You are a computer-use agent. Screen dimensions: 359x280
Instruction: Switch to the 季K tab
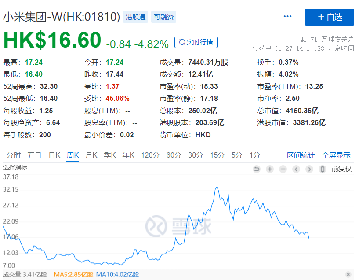click(110, 155)
